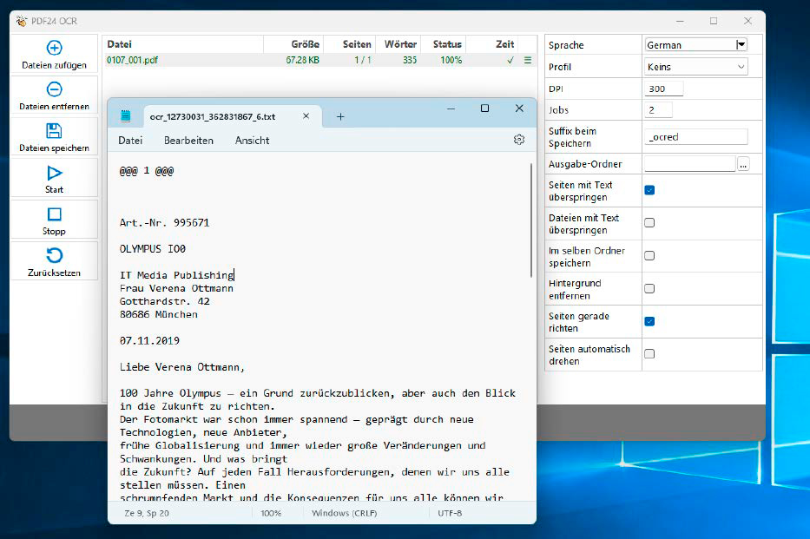This screenshot has height=539, width=810.
Task: Enable Dateien mit Text überspringen
Action: pyautogui.click(x=649, y=222)
